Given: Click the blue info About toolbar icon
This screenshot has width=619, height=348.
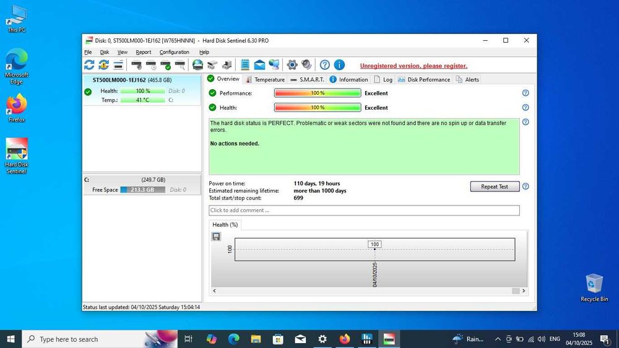Looking at the screenshot, I should coord(339,65).
